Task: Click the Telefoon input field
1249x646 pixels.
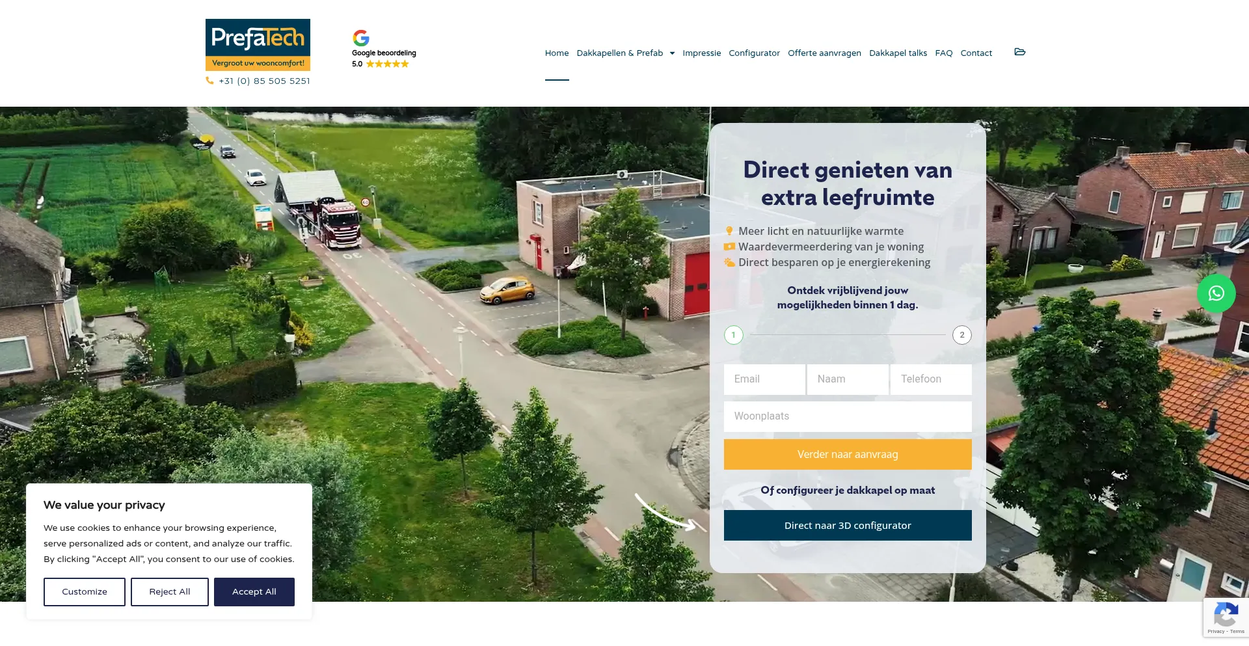Action: [x=931, y=379]
